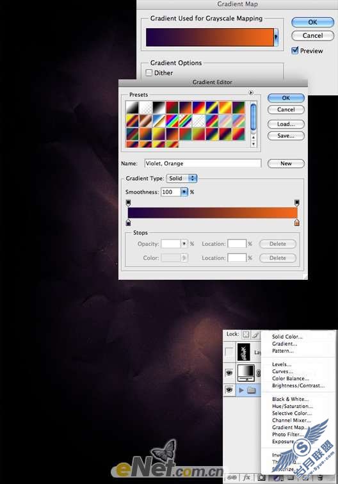338x484 pixels.
Task: Choose Solid Color... from the menu
Action: tap(287, 337)
